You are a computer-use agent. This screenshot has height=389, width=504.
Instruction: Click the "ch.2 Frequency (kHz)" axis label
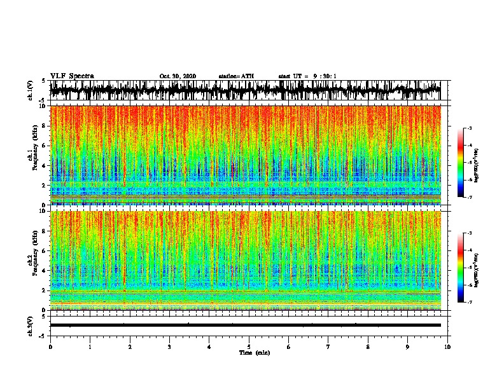coord(32,253)
